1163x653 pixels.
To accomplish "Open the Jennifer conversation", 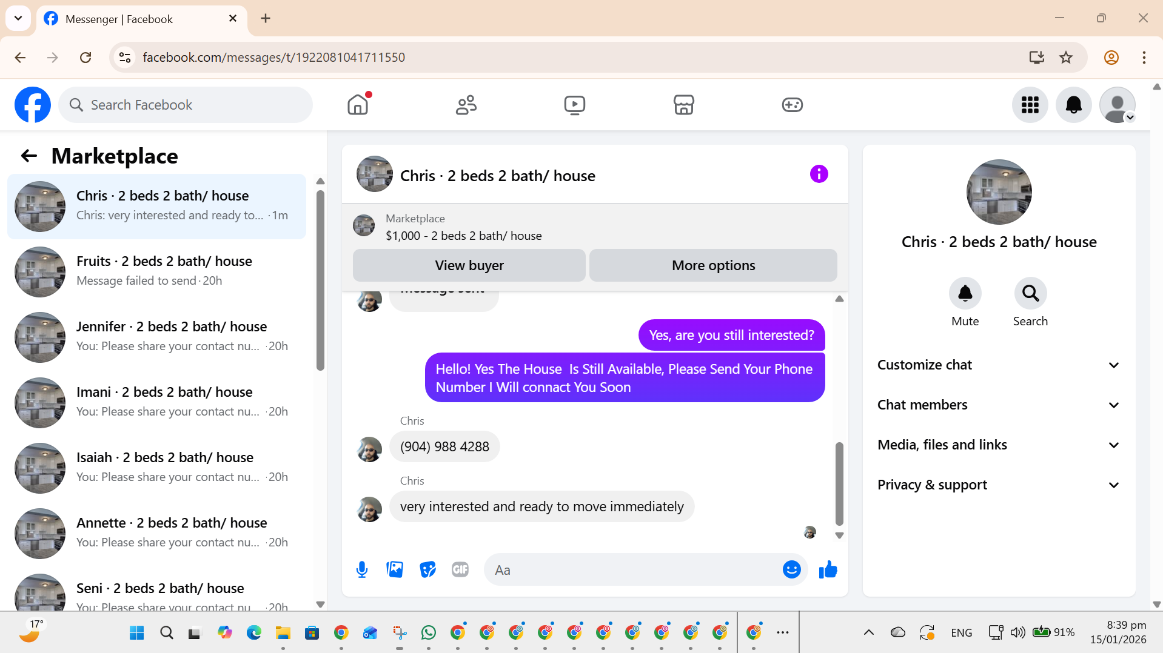I will (156, 337).
